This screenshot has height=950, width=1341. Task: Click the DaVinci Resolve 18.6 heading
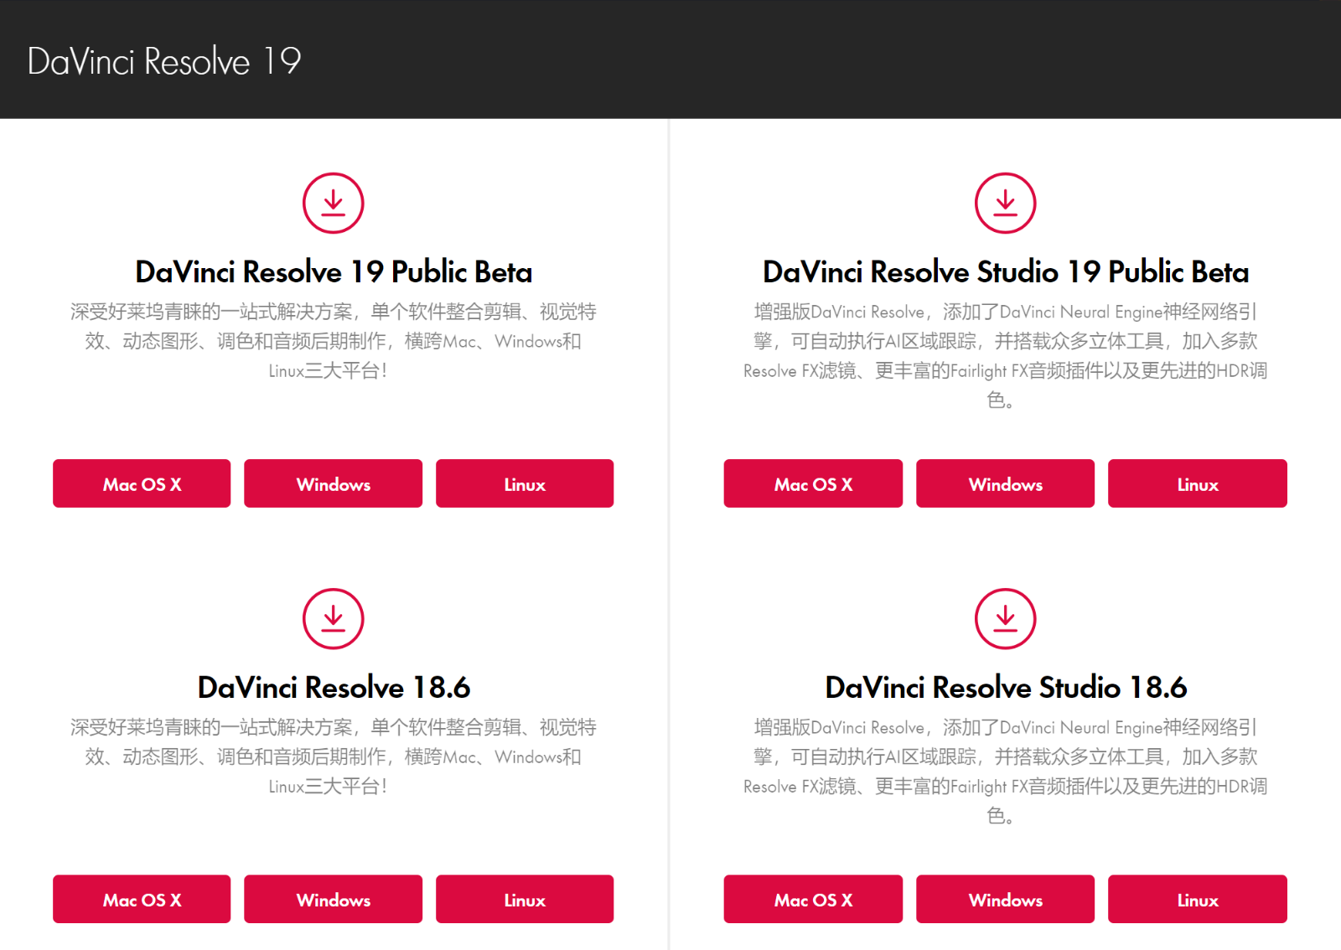334,688
